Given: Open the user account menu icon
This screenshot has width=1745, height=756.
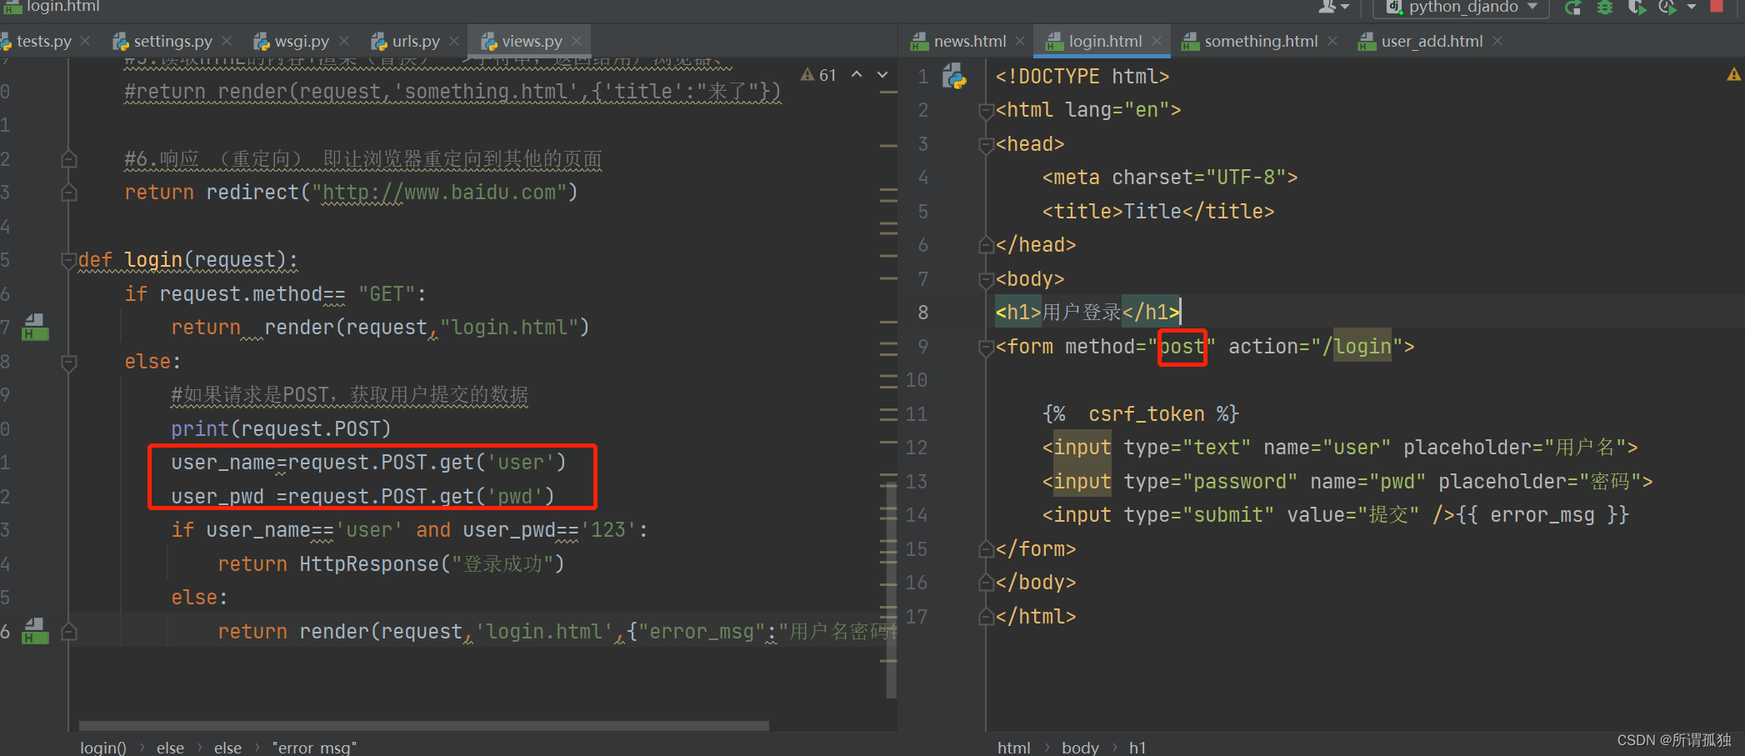Looking at the screenshot, I should 1333,8.
